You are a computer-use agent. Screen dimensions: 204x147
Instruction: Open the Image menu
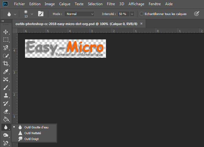pos(50,4)
